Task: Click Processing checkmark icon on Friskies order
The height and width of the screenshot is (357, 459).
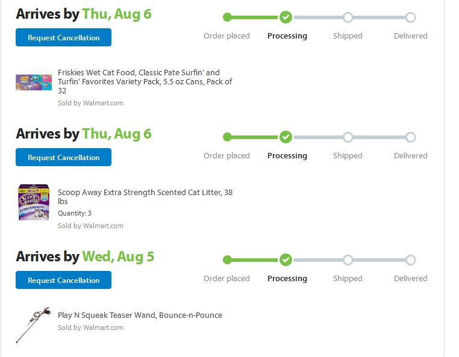Action: point(286,17)
